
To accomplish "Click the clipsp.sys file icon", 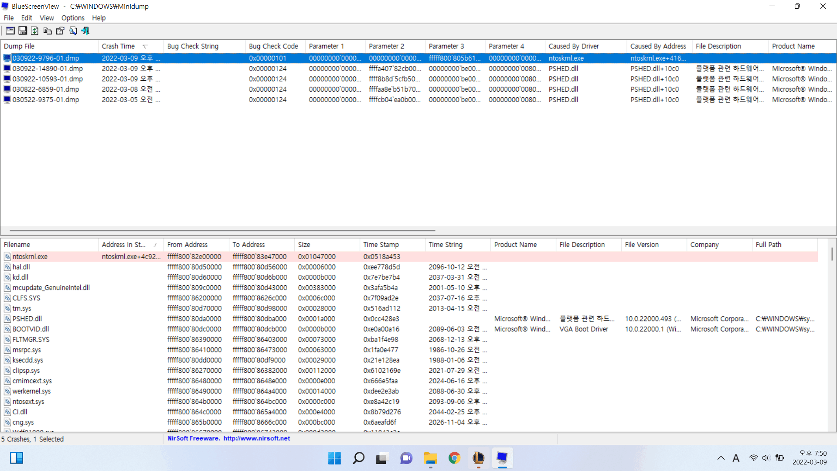I will coord(7,371).
